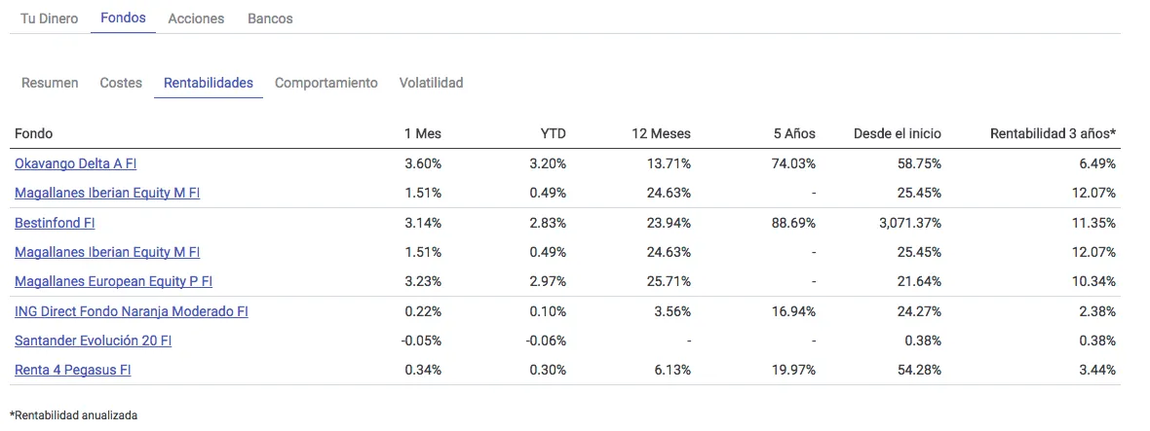This screenshot has width=1150, height=431.
Task: Open the Tu Dinero tab
Action: pos(50,18)
